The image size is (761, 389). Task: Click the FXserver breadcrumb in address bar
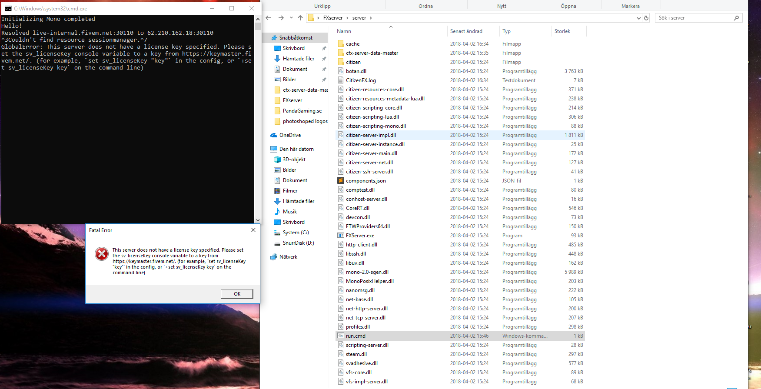point(333,18)
